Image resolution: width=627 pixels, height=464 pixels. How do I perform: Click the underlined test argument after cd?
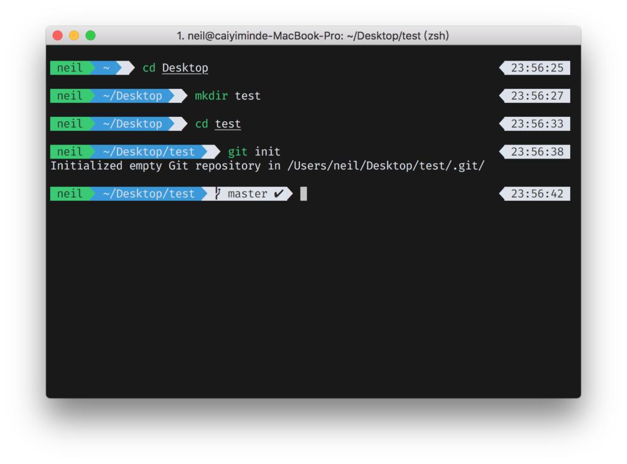point(228,124)
